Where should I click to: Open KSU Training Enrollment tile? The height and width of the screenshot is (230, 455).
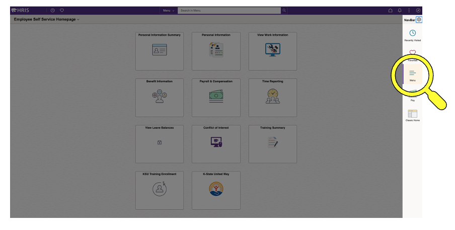pos(160,191)
